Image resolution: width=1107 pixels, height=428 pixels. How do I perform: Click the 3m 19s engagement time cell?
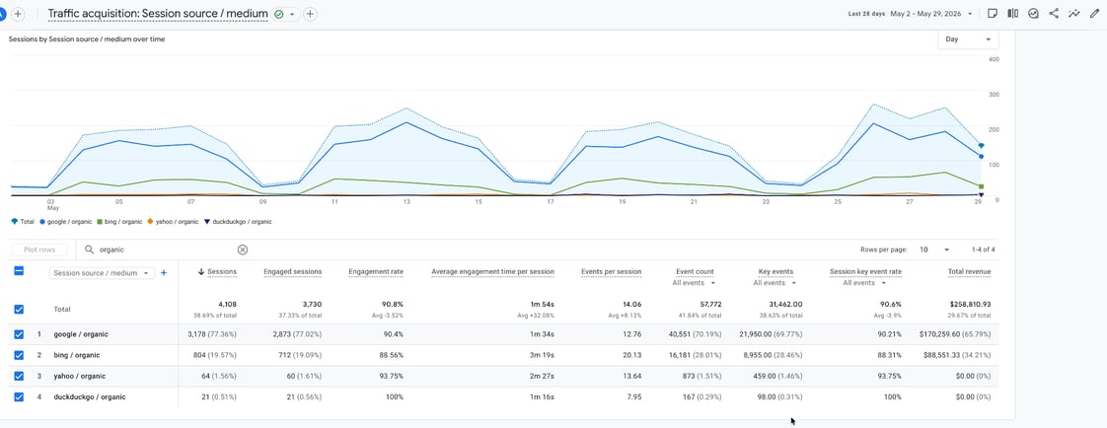tap(543, 355)
